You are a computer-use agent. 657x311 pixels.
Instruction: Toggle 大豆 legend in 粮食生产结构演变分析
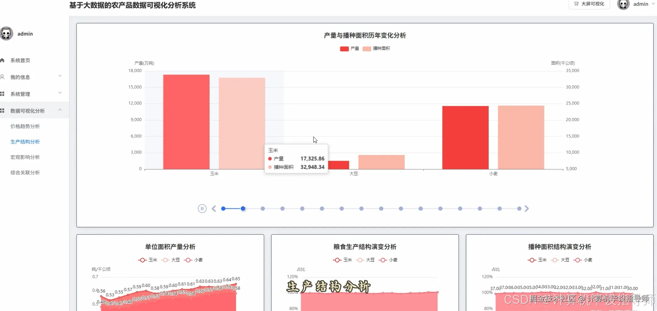(365, 260)
